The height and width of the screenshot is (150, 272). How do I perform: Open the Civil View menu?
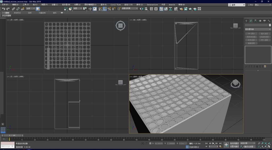point(116,5)
